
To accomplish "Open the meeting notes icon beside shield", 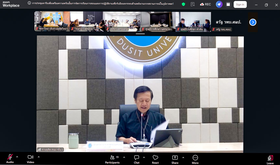I will tap(193, 4).
